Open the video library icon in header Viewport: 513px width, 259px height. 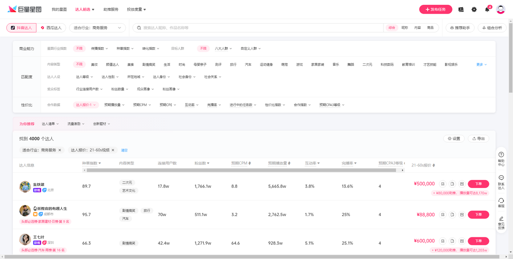click(461, 9)
